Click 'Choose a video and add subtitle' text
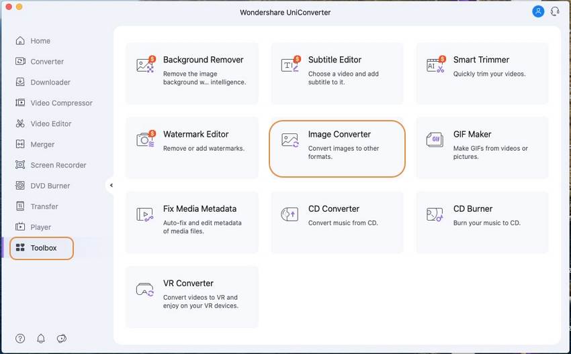This screenshot has height=354, width=571. [x=343, y=78]
